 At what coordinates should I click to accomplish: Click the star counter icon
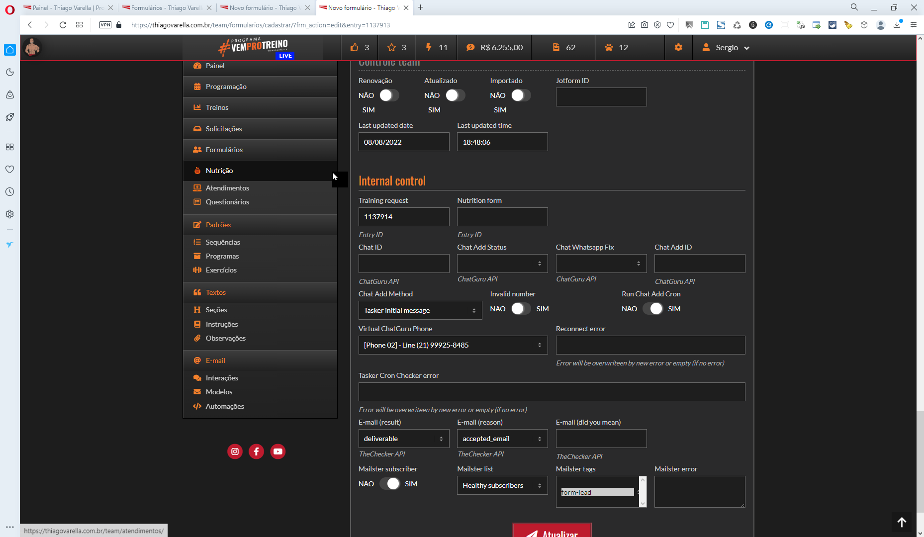(392, 48)
